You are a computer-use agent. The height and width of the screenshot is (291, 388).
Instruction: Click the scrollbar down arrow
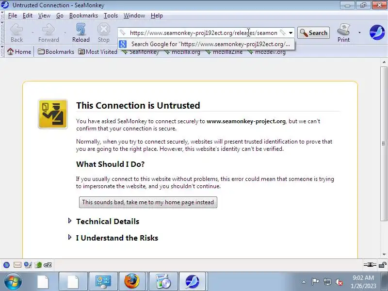click(384, 254)
